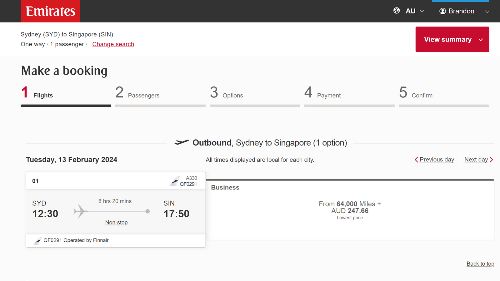The width and height of the screenshot is (500, 281).
Task: Expand the AU region dropdown
Action: (415, 11)
